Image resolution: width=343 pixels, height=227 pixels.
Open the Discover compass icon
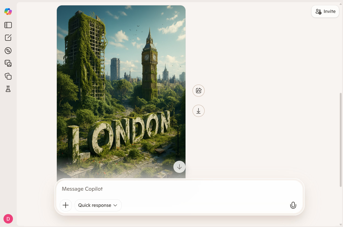tap(8, 51)
